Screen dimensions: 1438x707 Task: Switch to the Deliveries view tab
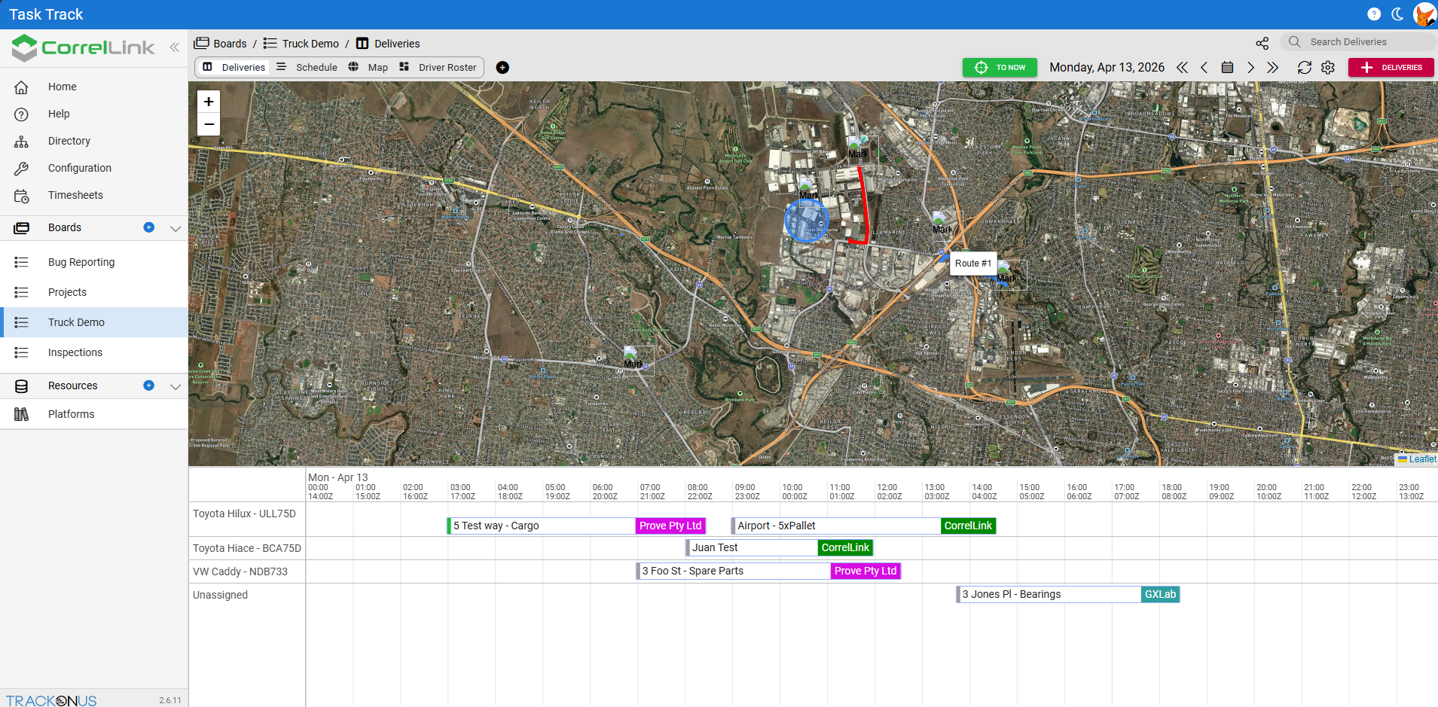click(234, 67)
